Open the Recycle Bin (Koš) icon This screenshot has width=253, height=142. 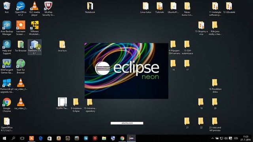pyautogui.click(x=7, y=7)
